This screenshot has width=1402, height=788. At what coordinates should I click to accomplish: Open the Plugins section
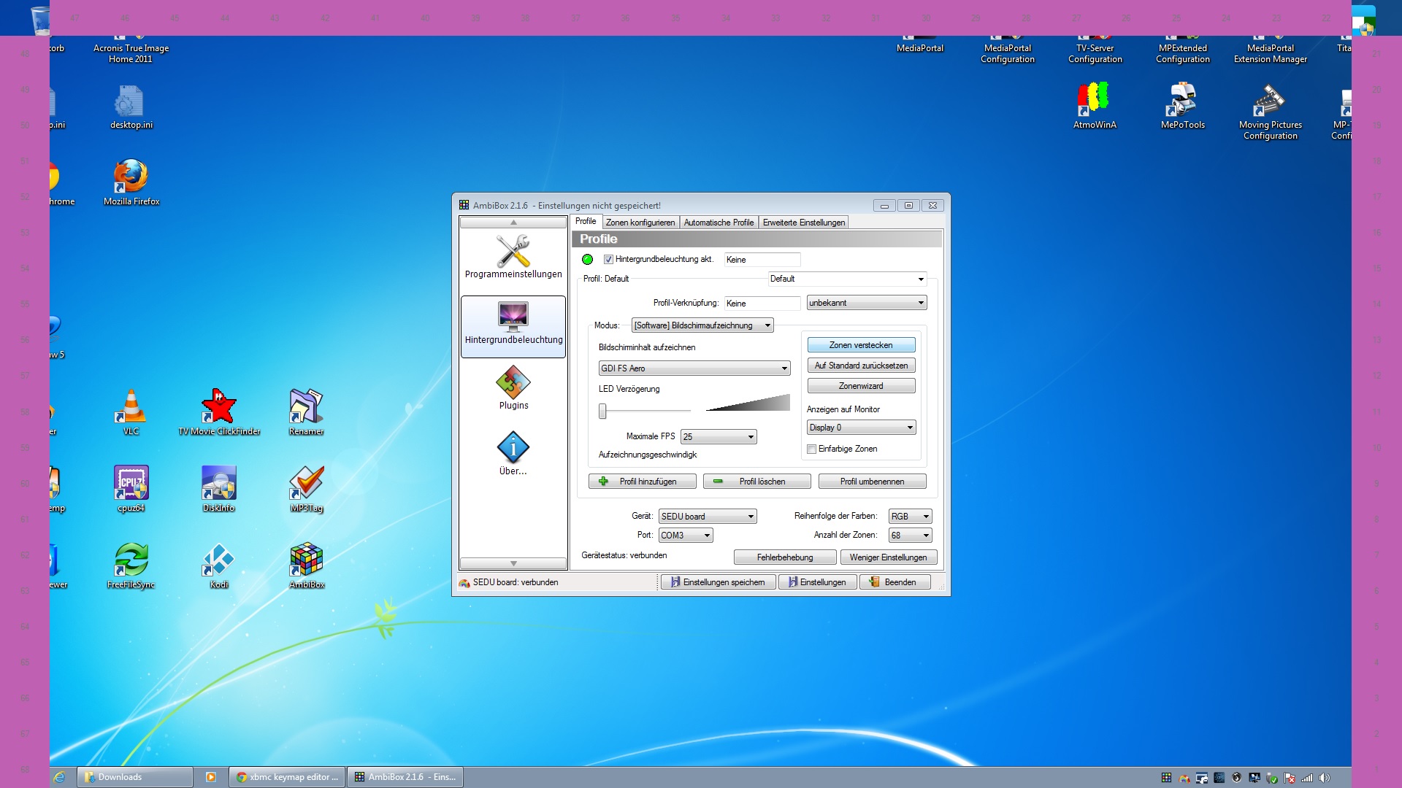(513, 388)
